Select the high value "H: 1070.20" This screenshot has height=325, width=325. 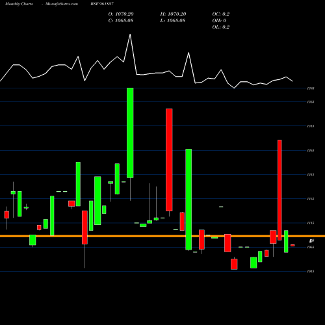pyautogui.click(x=173, y=14)
